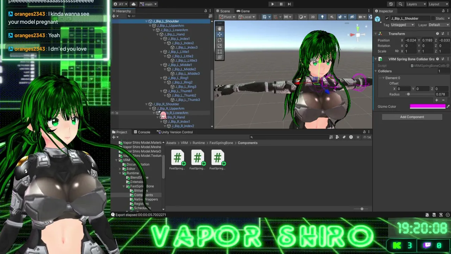Image resolution: width=451 pixels, height=254 pixels.
Task: Toggle 2D view mode in Scene
Action: click(313, 17)
